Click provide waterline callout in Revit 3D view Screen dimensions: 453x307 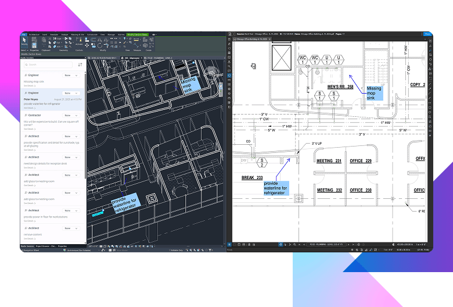point(125,204)
